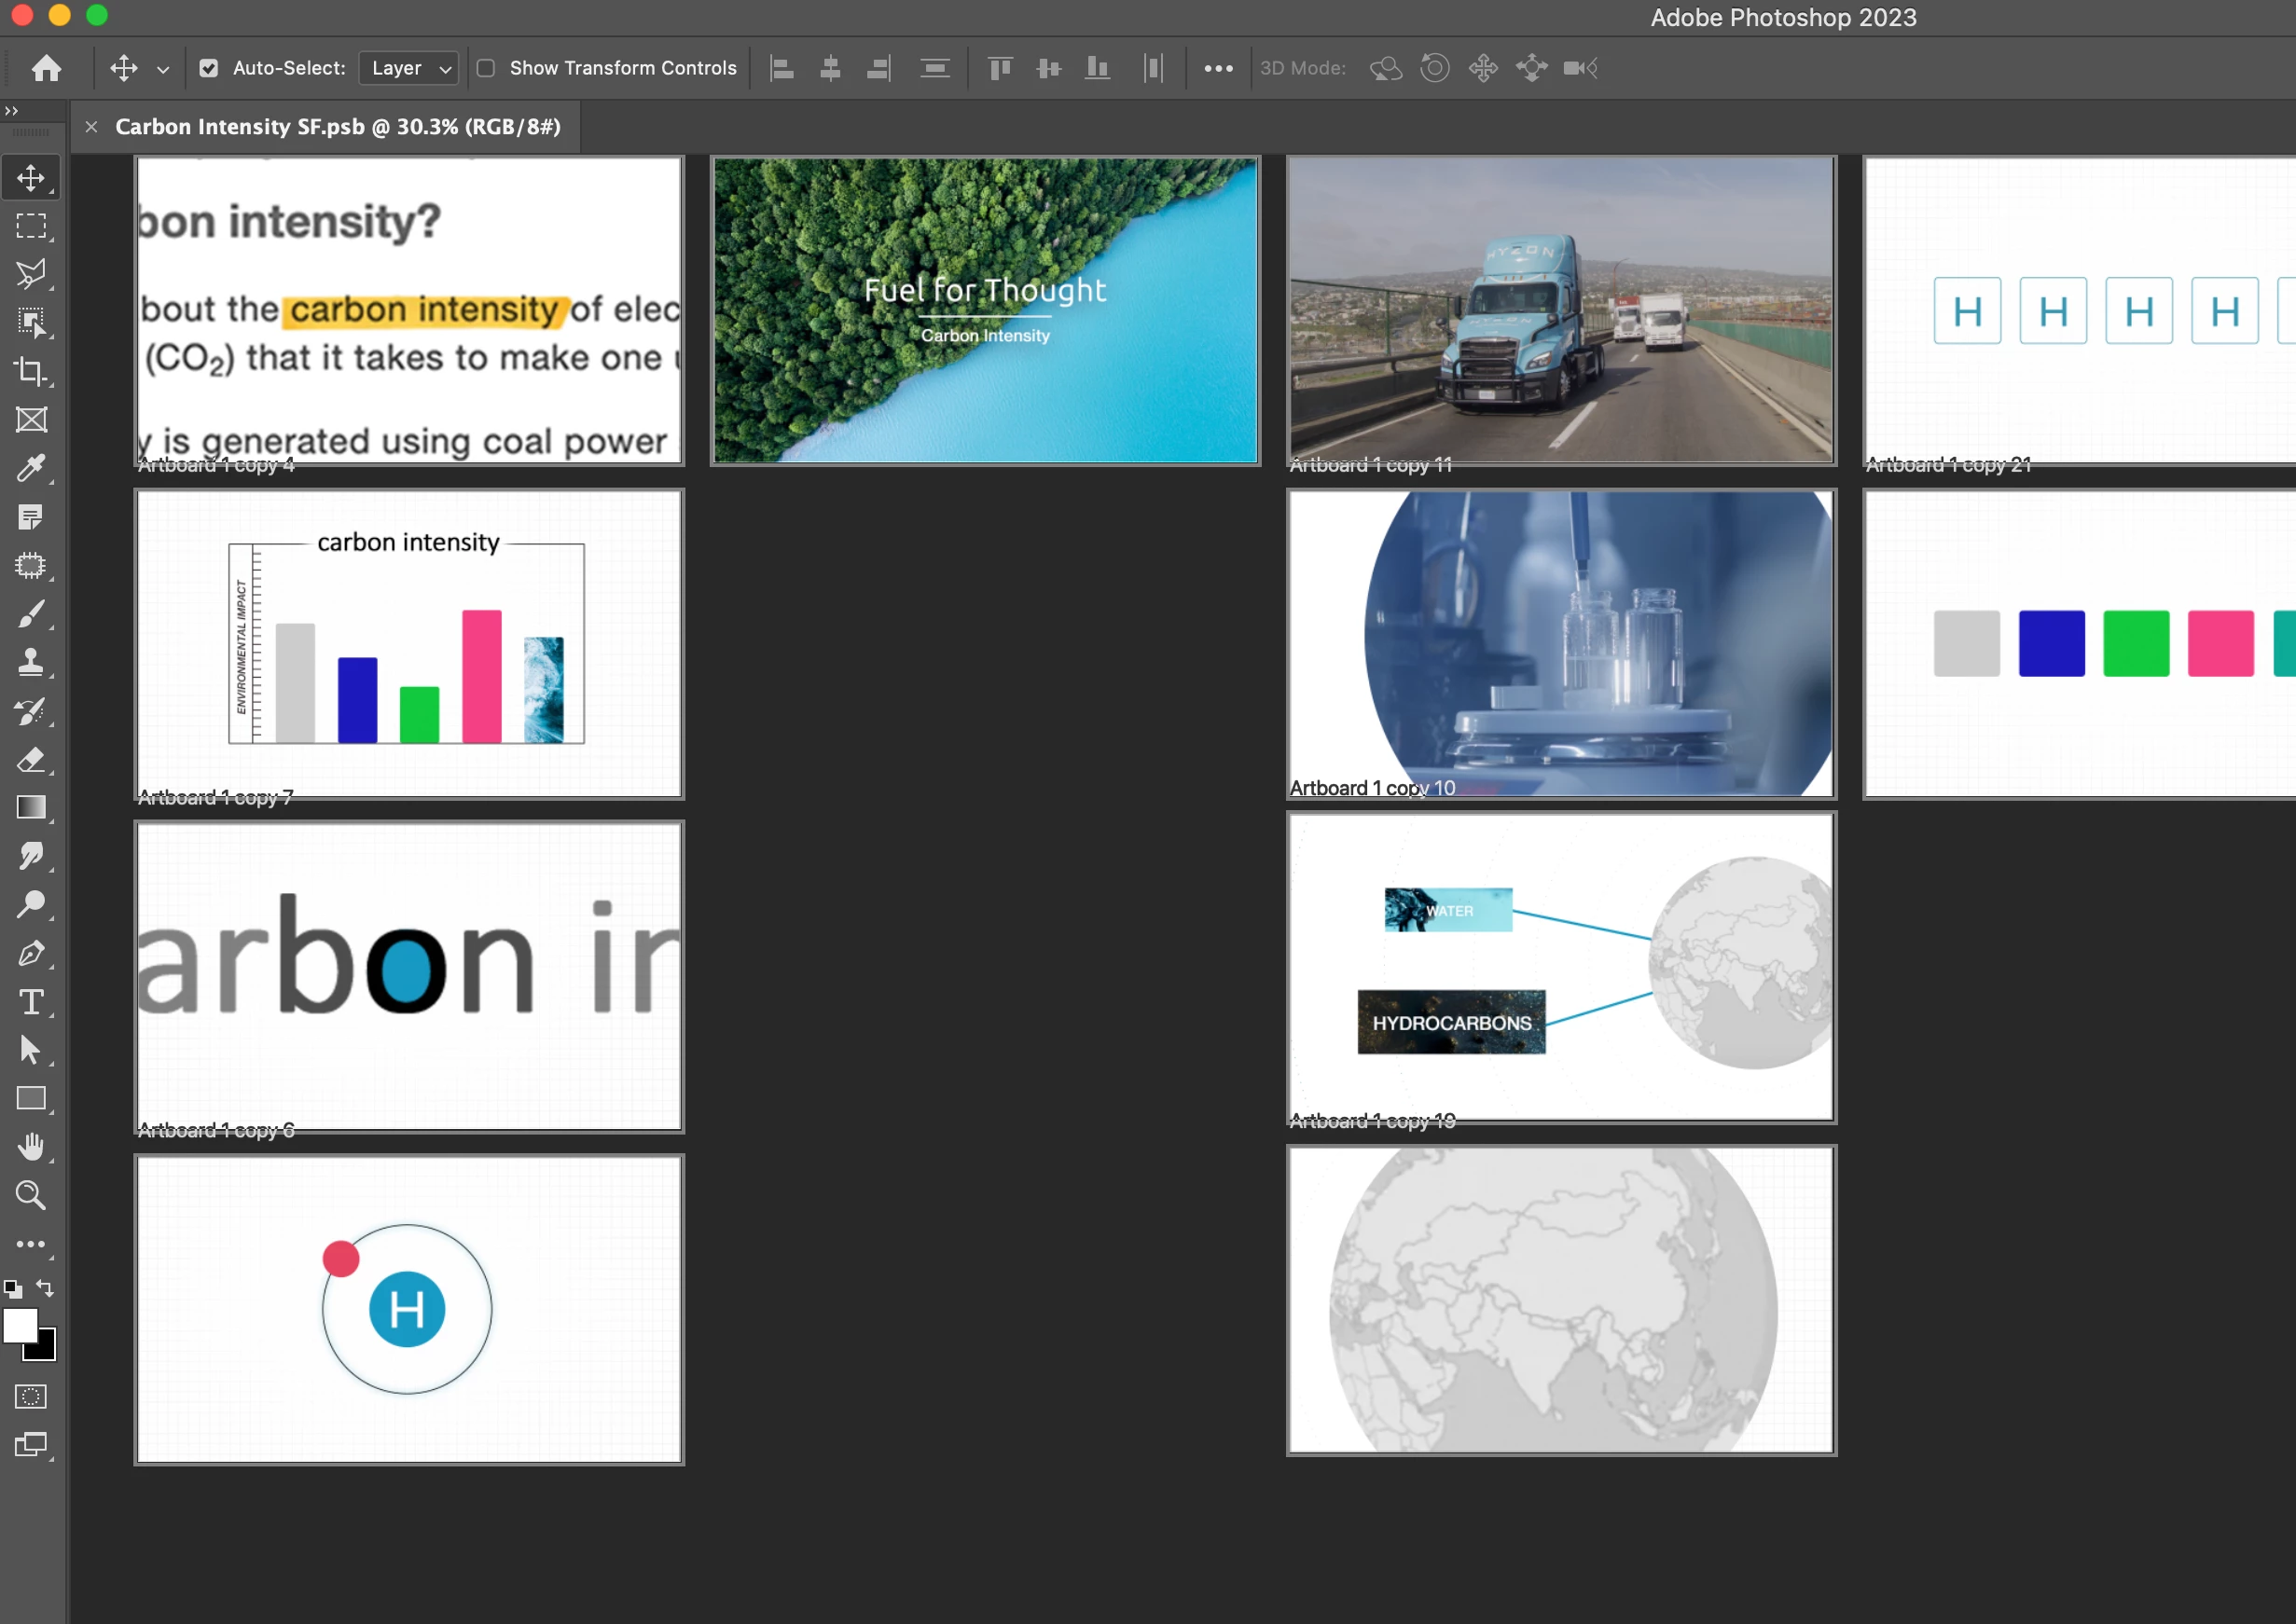Viewport: 2296px width, 1624px height.
Task: Open the align and distribute options (three dots)
Action: (1218, 68)
